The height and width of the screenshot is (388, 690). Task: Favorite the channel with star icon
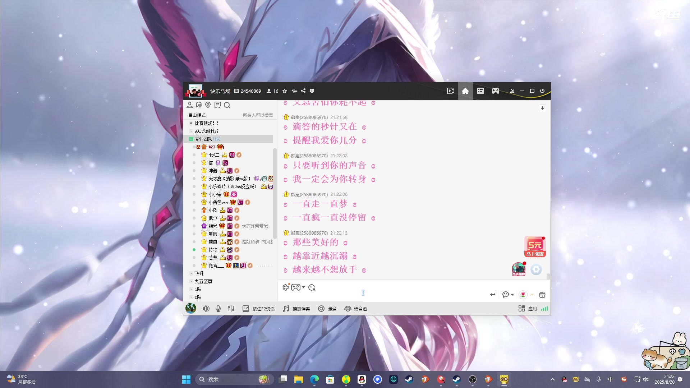pos(285,91)
